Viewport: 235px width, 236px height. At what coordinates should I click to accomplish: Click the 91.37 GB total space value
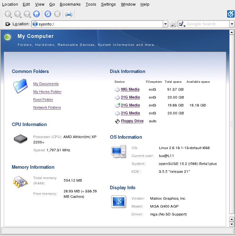175,89
